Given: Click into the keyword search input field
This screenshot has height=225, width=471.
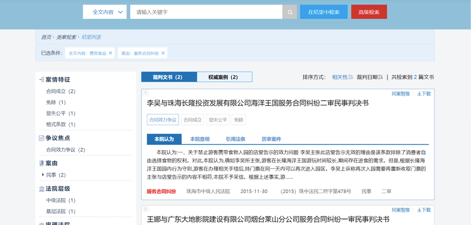Looking at the screenshot, I should (x=206, y=12).
